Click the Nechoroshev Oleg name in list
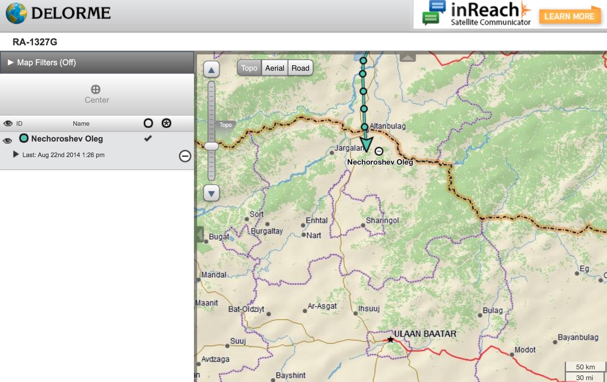Image resolution: width=607 pixels, height=382 pixels. [x=67, y=139]
